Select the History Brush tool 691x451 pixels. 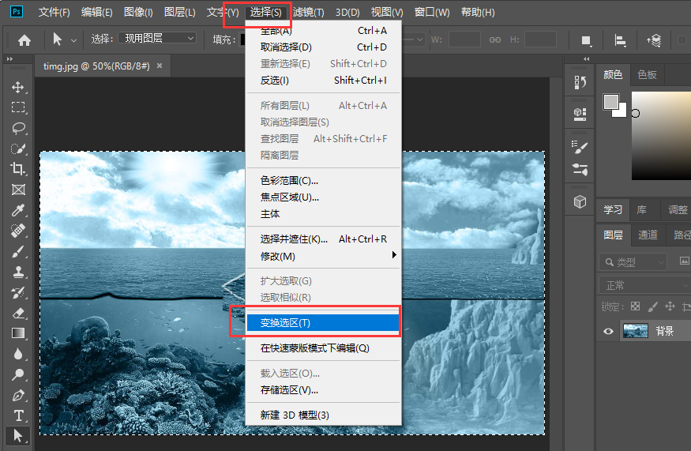(x=18, y=292)
